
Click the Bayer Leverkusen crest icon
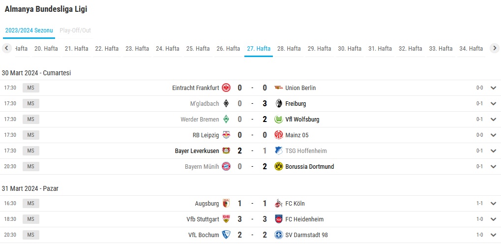(226, 151)
